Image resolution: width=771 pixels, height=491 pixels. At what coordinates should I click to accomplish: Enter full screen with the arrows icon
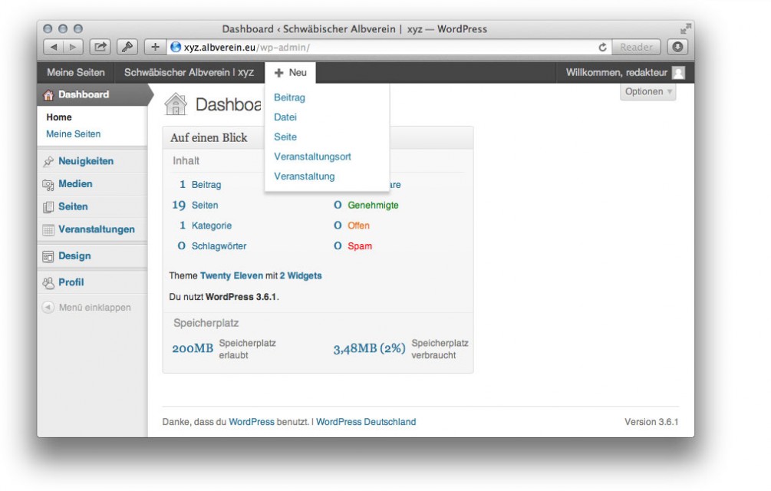click(685, 29)
